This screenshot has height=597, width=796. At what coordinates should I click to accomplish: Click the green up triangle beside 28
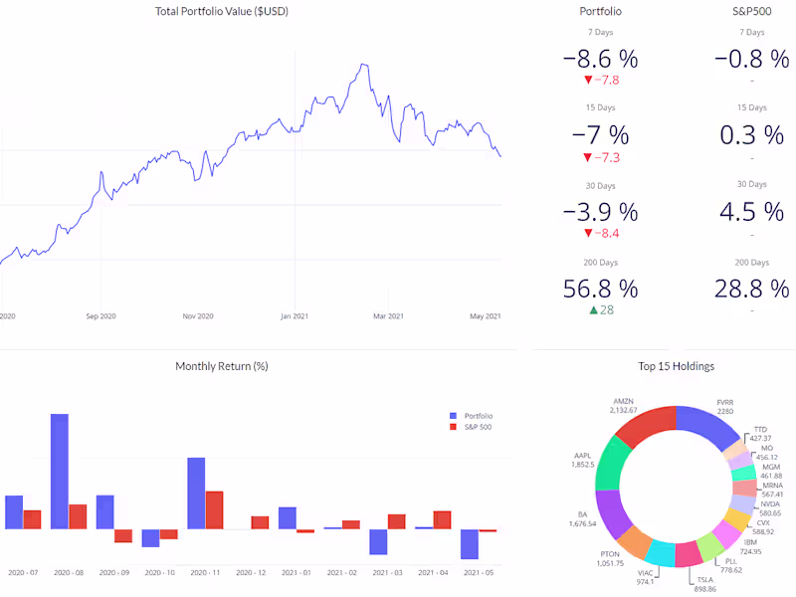pos(593,311)
